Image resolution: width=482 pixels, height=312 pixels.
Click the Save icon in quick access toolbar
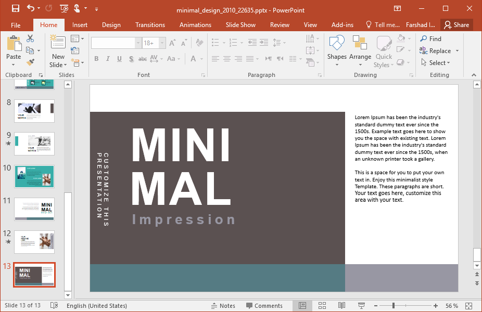coord(15,8)
